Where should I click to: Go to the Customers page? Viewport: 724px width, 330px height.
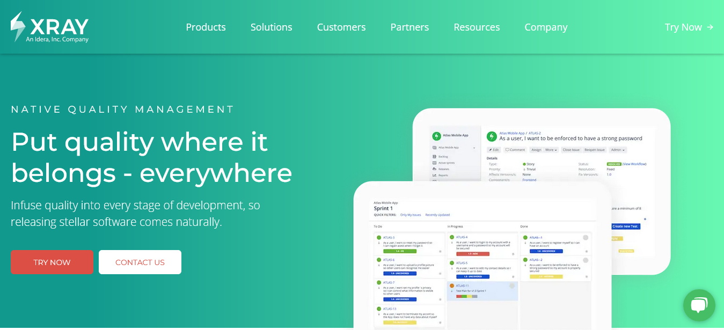341,27
